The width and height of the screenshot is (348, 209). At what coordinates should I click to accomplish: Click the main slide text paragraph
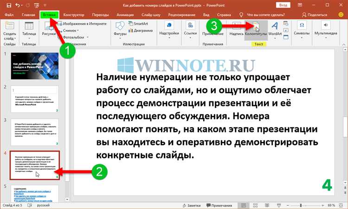[x=207, y=116]
